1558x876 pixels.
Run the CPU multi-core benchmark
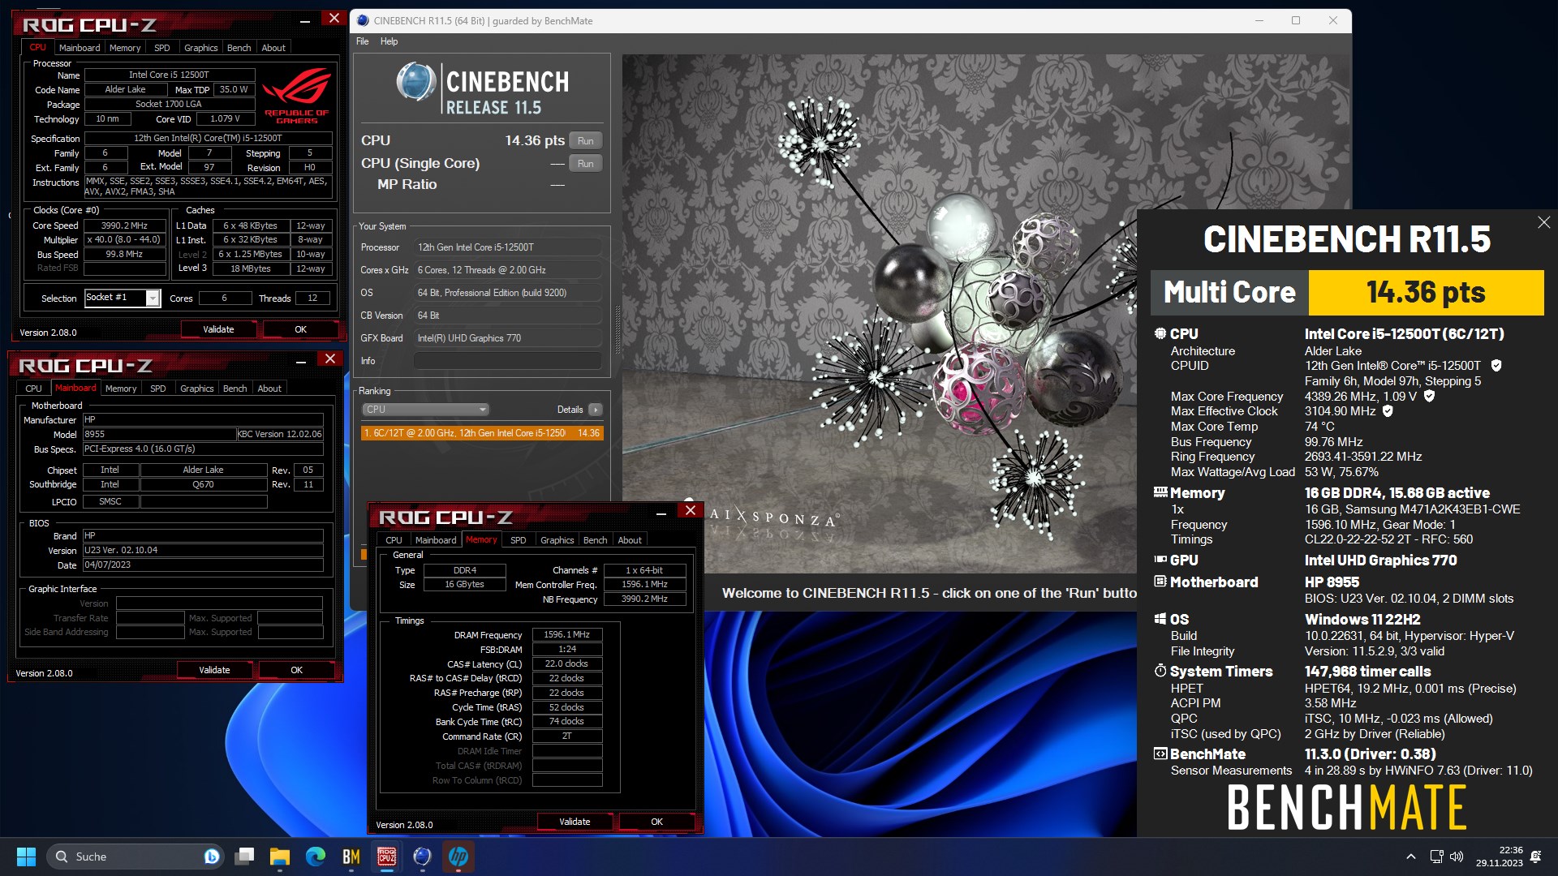(x=585, y=141)
